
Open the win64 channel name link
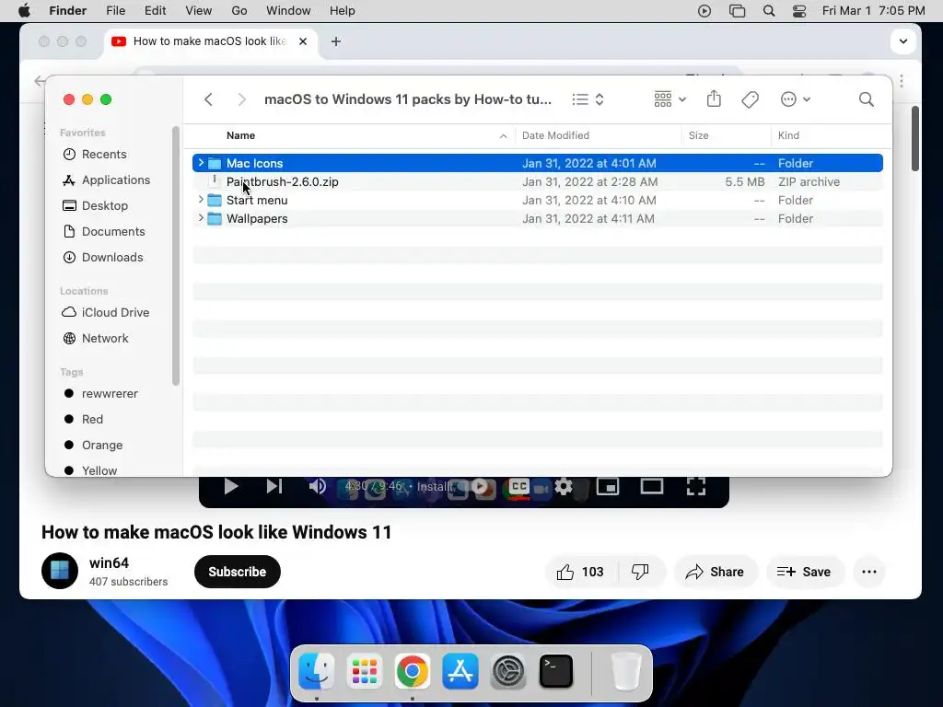point(109,563)
